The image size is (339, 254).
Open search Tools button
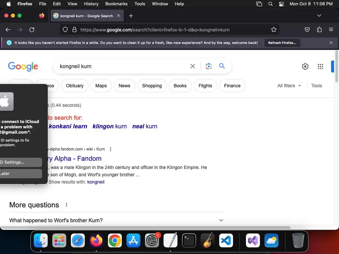(x=316, y=86)
